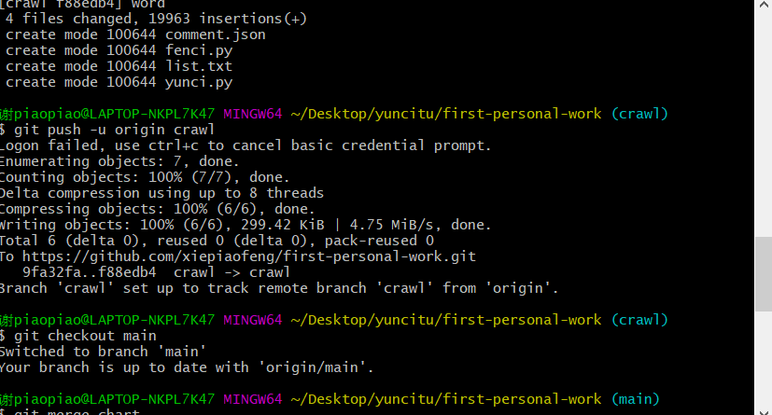Click the 'Switched to branch main' message

coord(105,352)
